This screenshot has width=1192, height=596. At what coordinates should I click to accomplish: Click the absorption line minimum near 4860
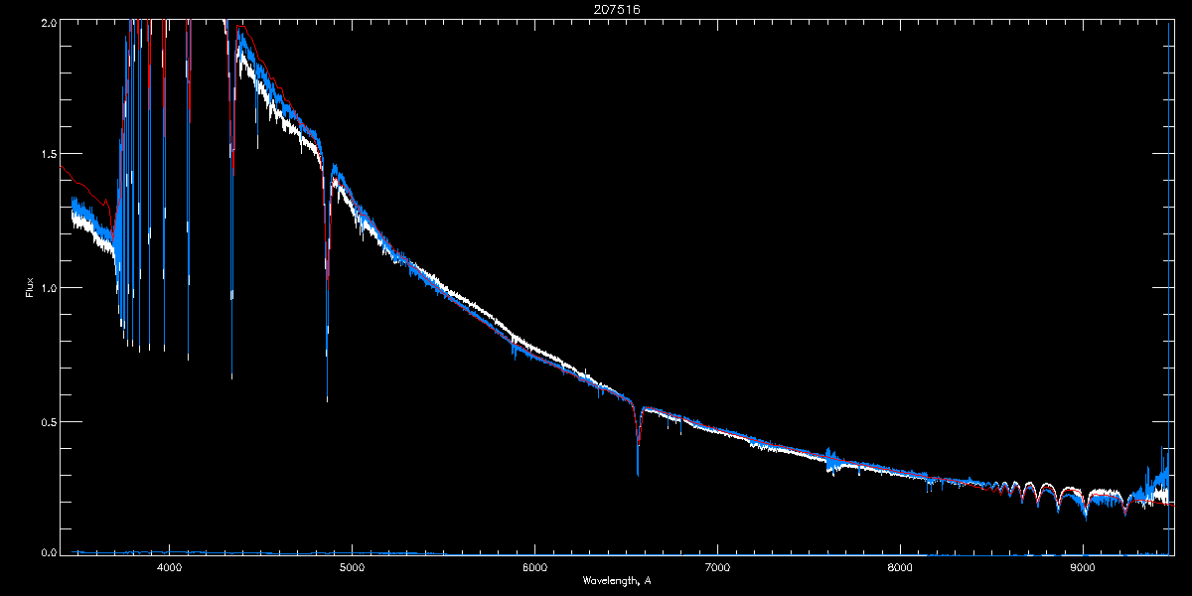pyautogui.click(x=327, y=392)
